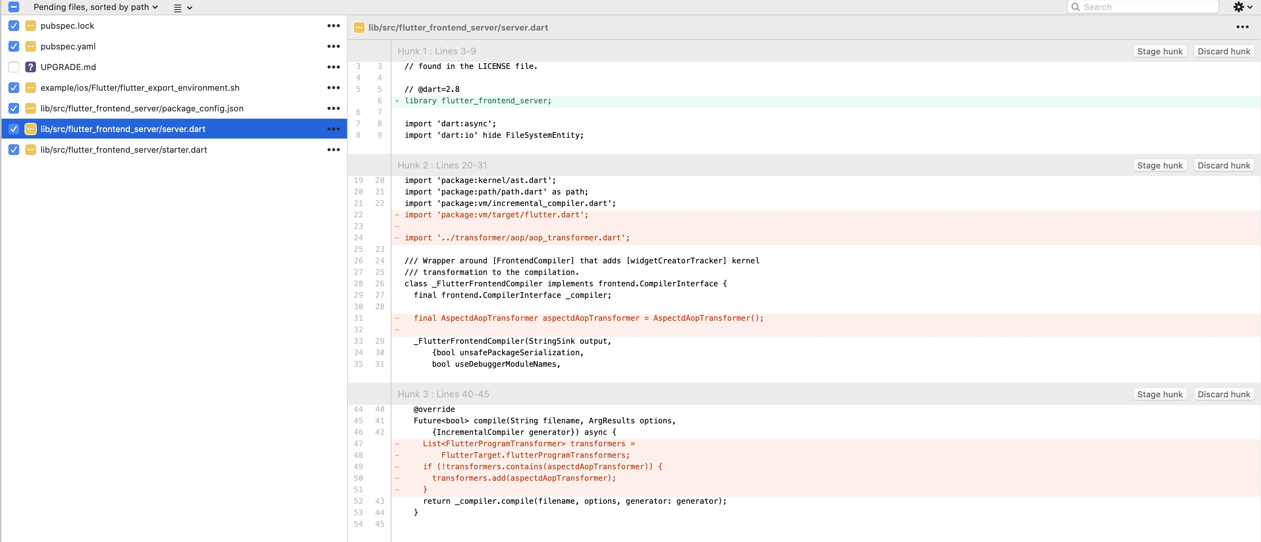
Task: Open the diff header ellipsis menu for server.dart
Action: [1242, 27]
